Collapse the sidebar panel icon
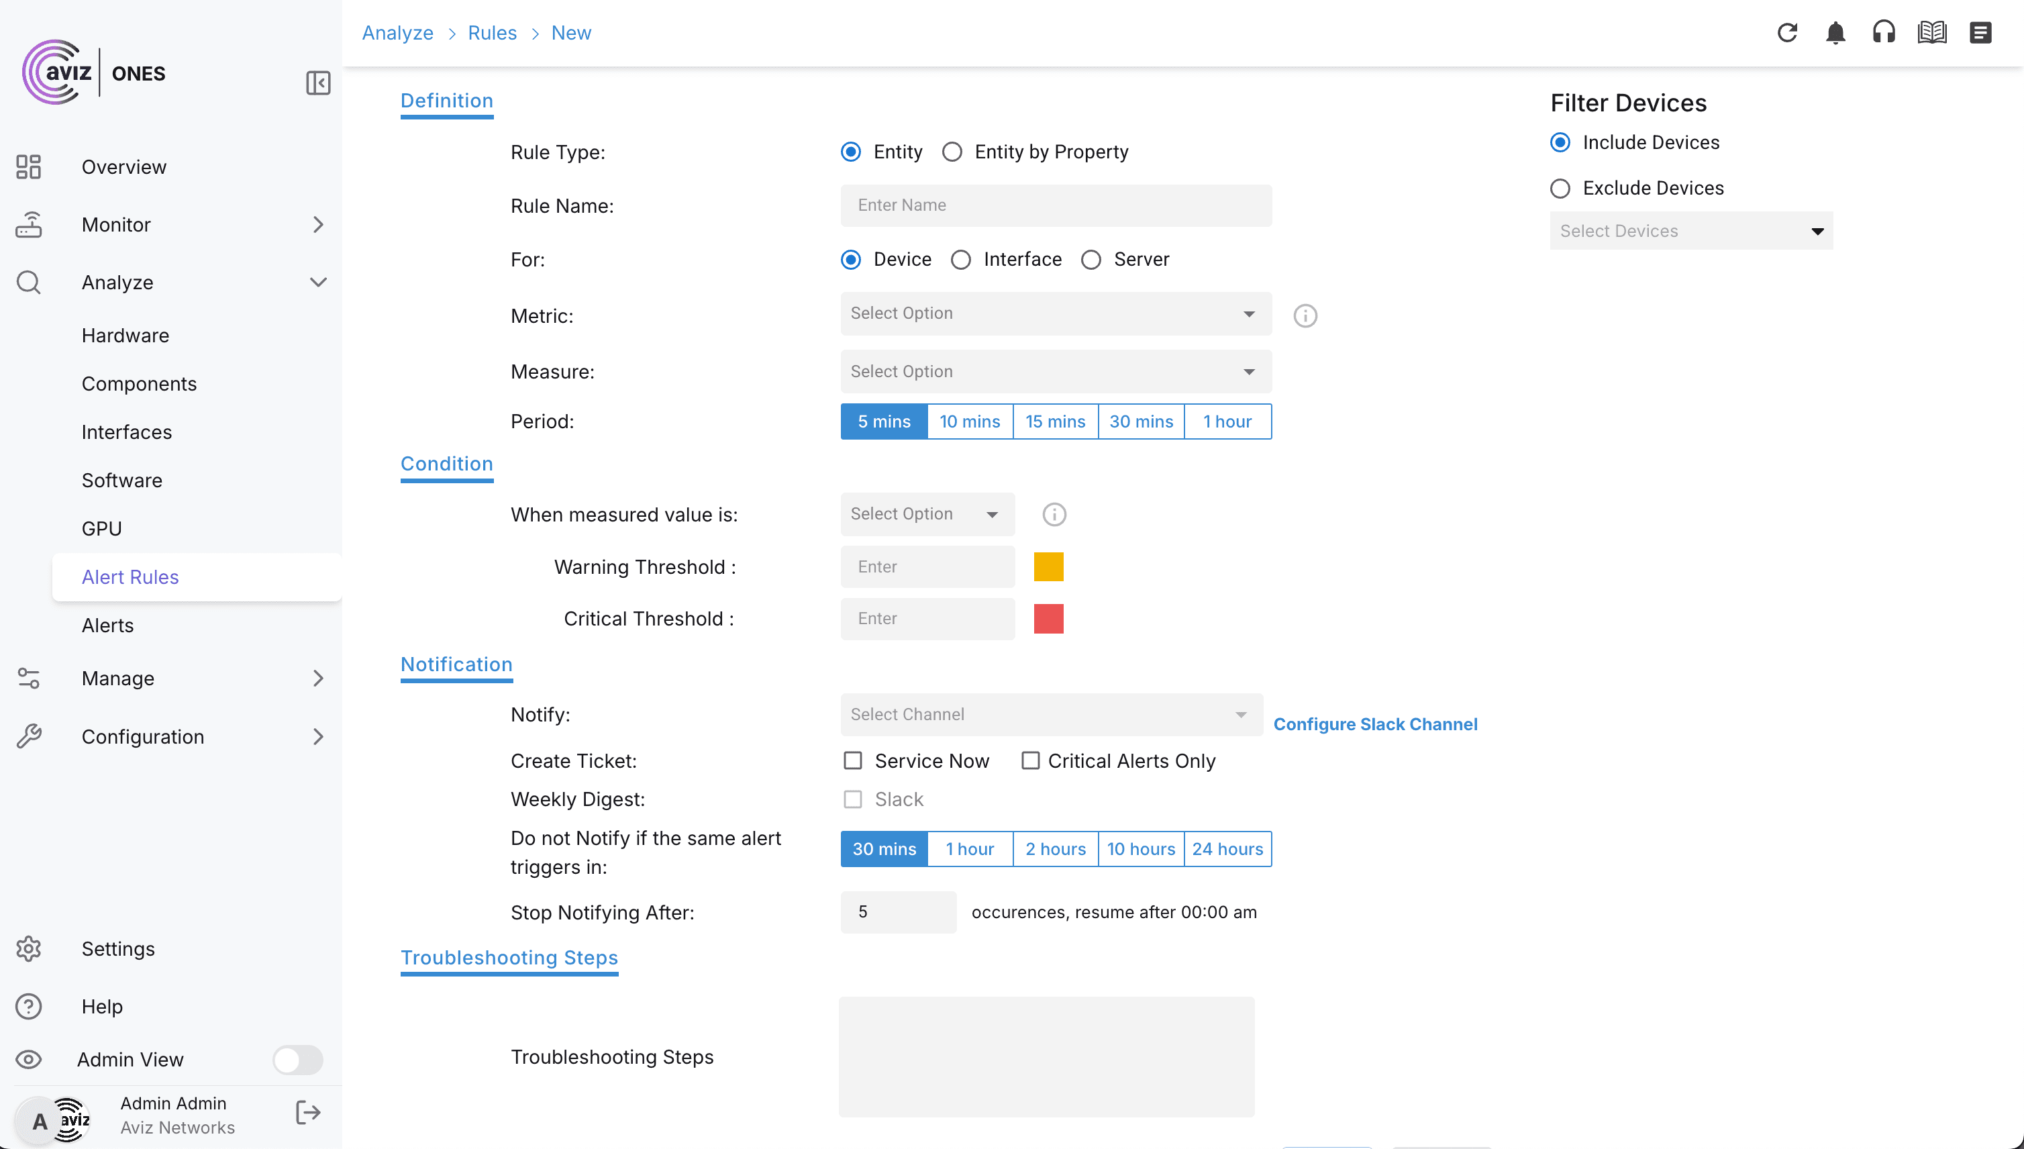Viewport: 2024px width, 1149px height. (x=318, y=83)
